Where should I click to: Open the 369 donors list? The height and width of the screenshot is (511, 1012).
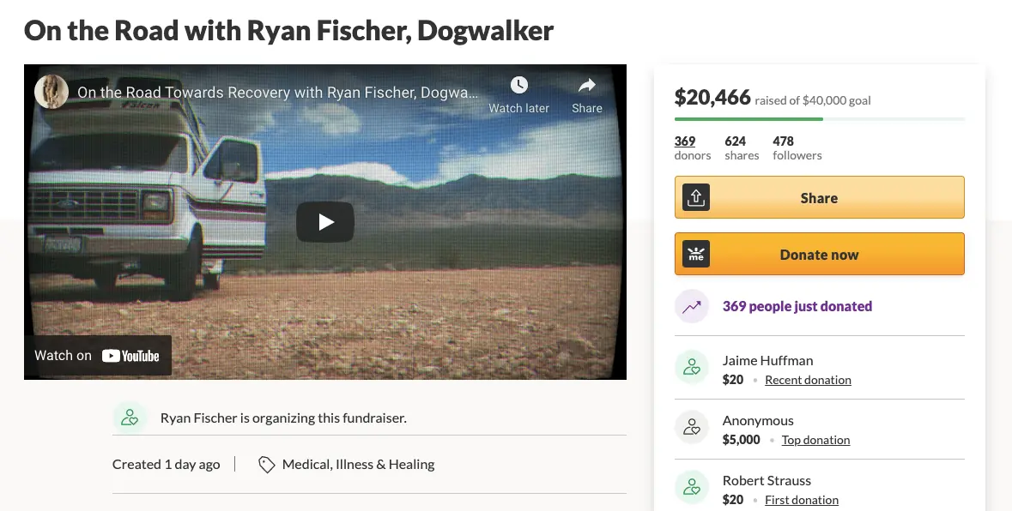(685, 141)
